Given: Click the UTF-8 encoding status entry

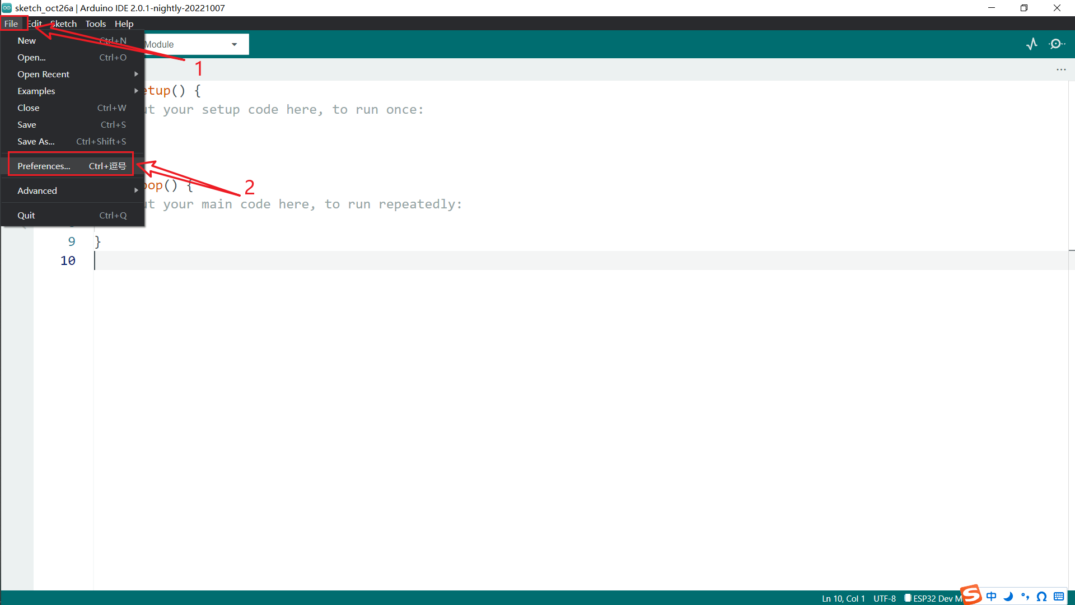Looking at the screenshot, I should [885, 598].
